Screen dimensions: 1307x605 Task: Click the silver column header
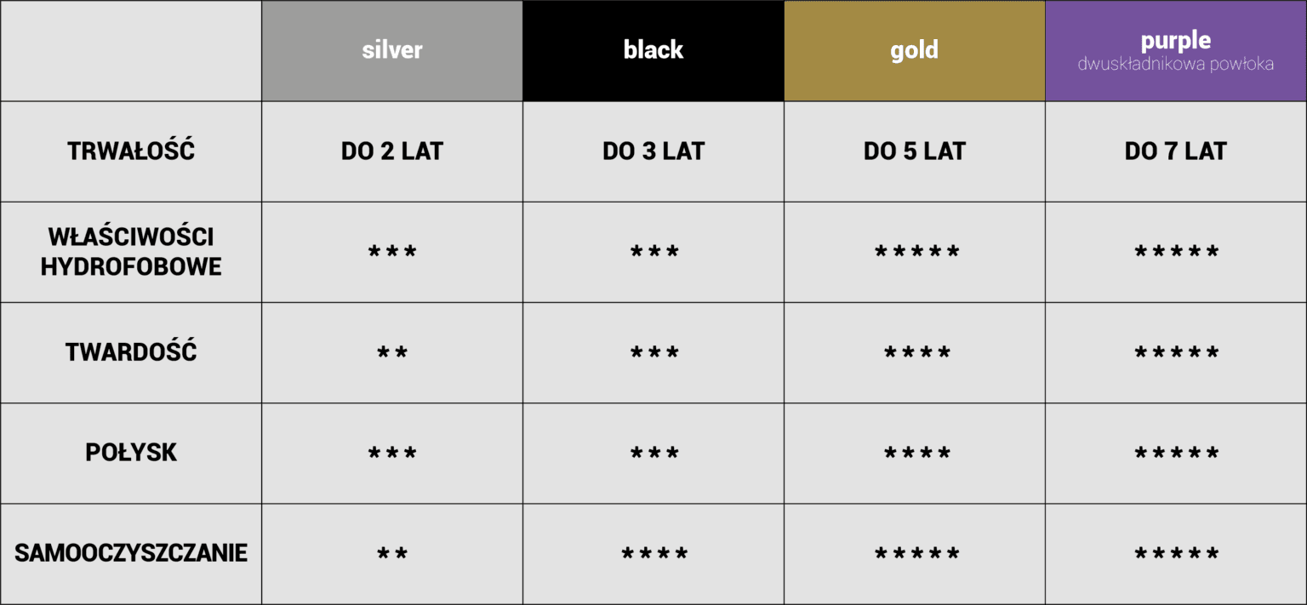392,50
